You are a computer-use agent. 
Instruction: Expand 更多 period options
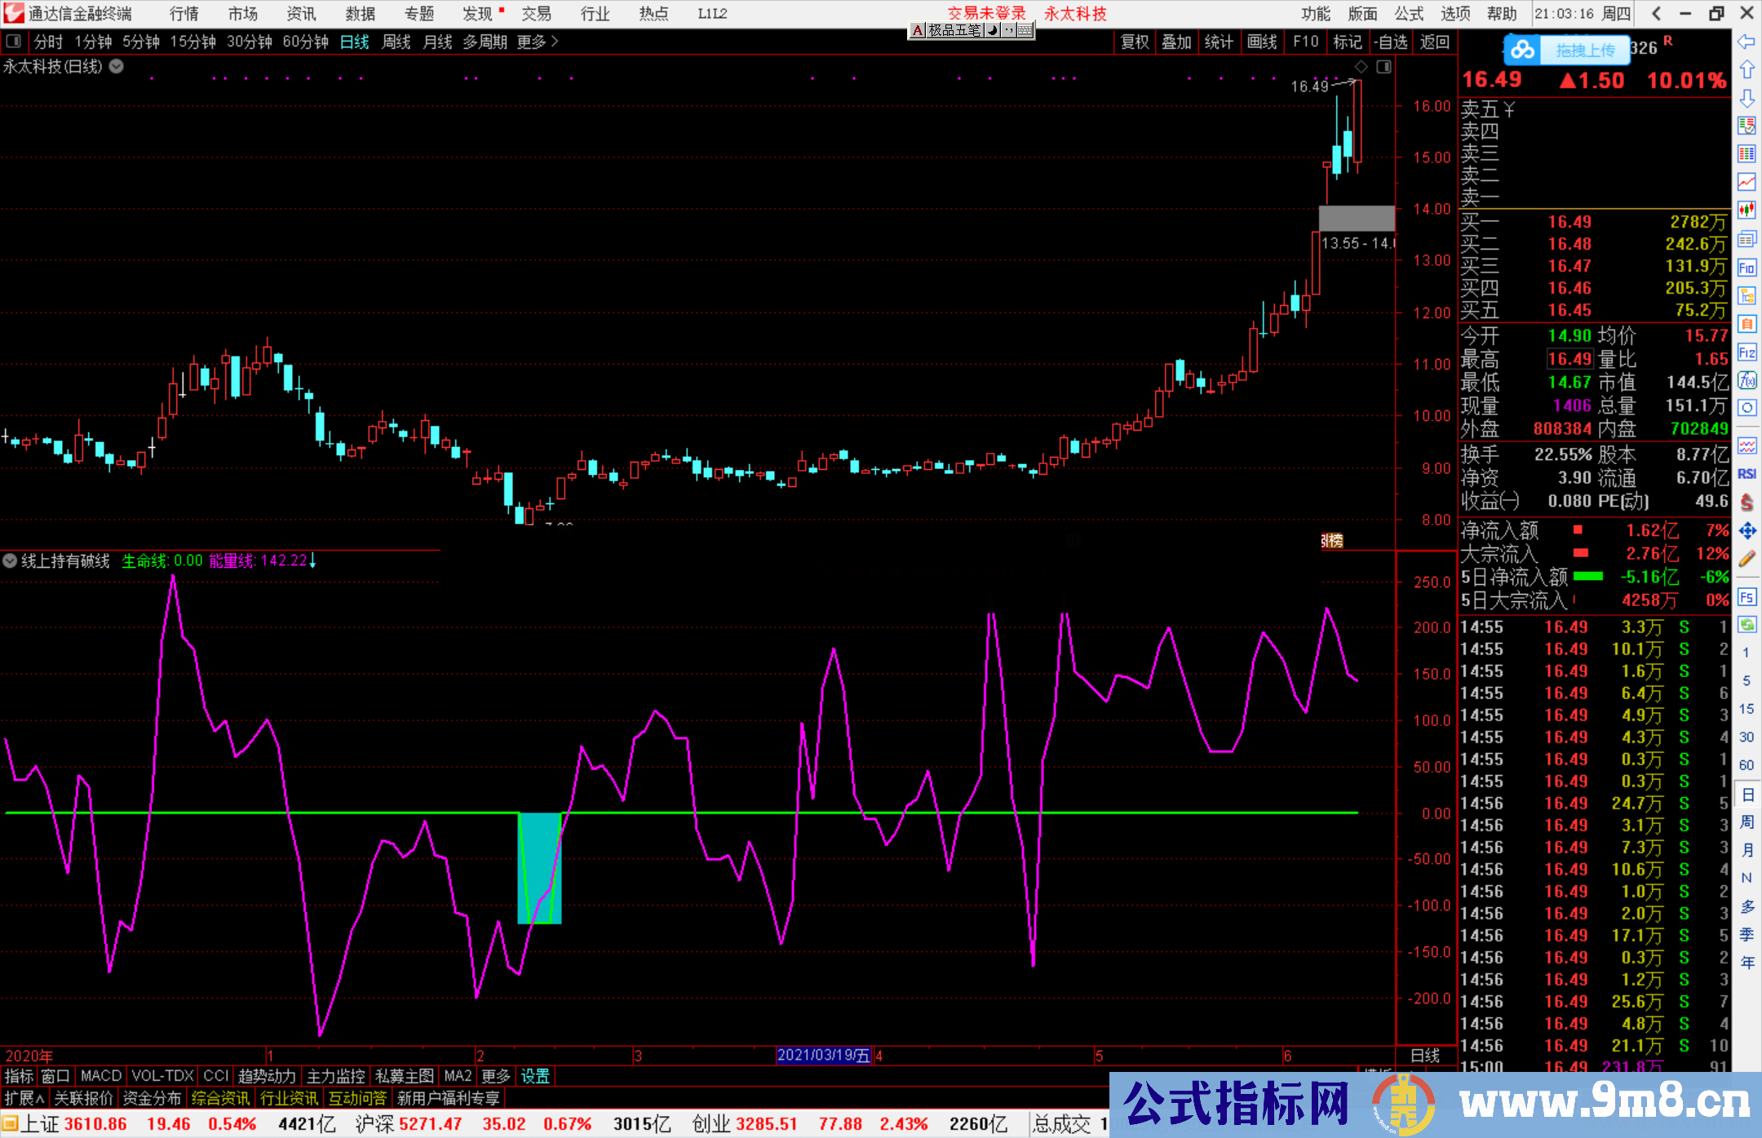tap(537, 42)
